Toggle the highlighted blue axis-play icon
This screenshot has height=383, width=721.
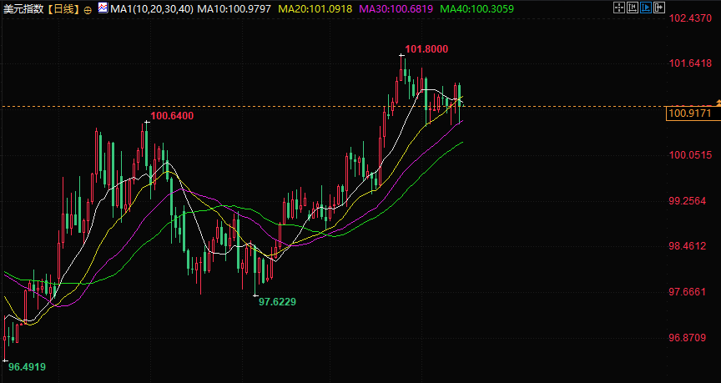point(646,8)
